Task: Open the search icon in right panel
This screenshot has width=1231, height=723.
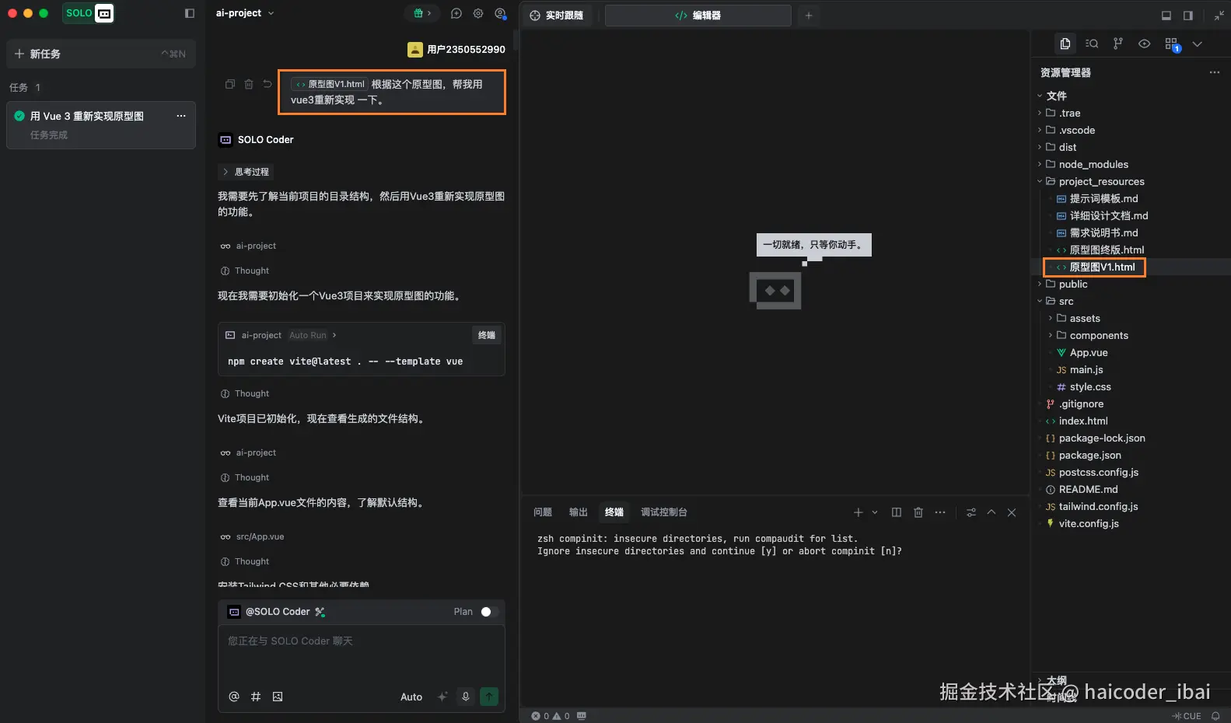Action: click(1092, 44)
